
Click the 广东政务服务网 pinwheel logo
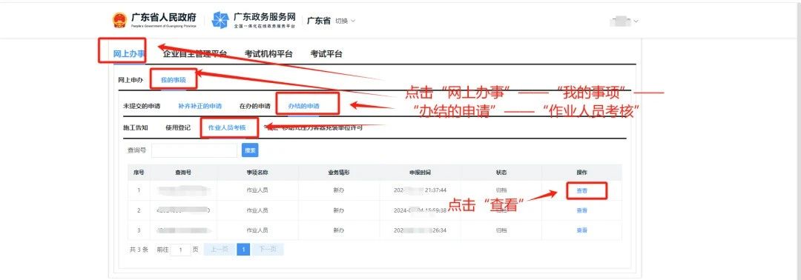click(220, 21)
